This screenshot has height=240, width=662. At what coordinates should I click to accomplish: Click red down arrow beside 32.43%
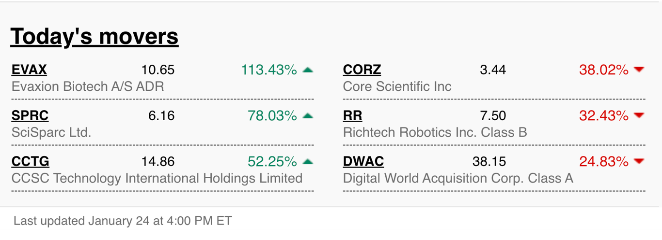point(639,116)
